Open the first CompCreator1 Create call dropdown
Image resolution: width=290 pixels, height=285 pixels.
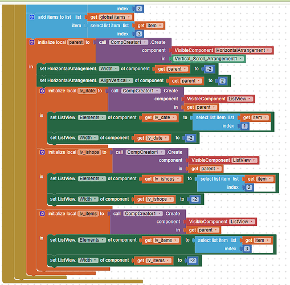coord(128,42)
